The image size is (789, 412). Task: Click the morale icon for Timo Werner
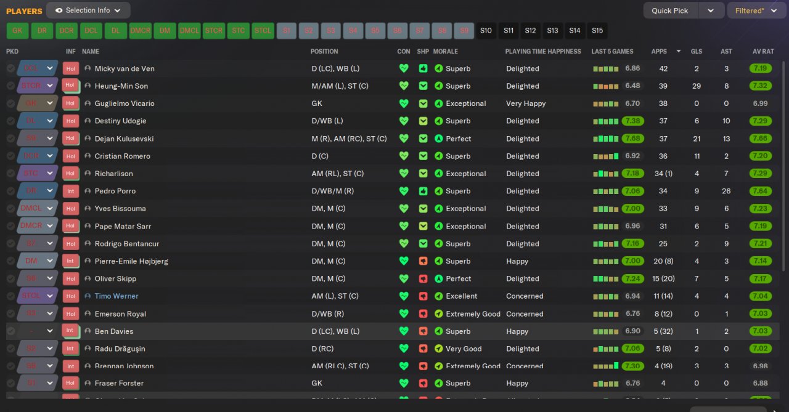click(x=438, y=296)
